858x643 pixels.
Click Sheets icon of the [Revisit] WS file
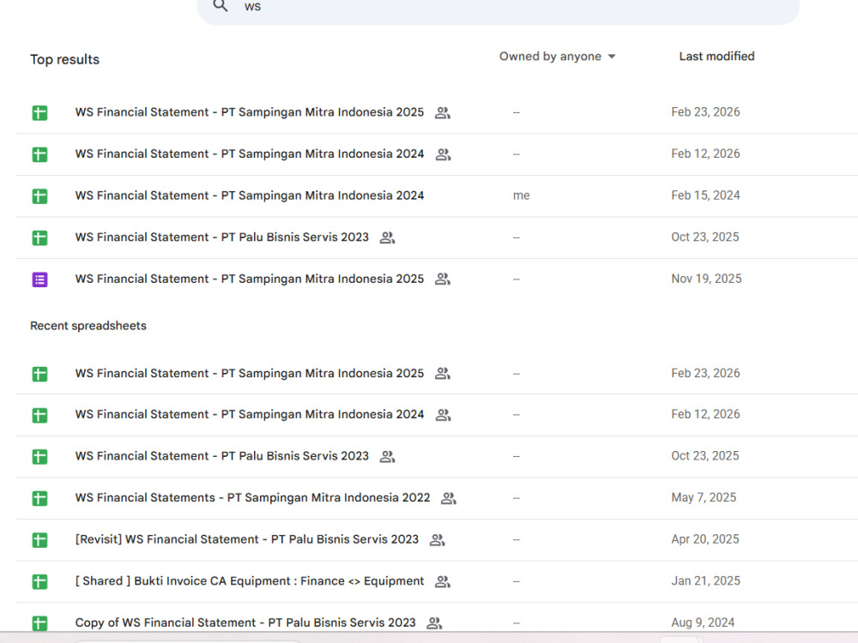click(39, 539)
